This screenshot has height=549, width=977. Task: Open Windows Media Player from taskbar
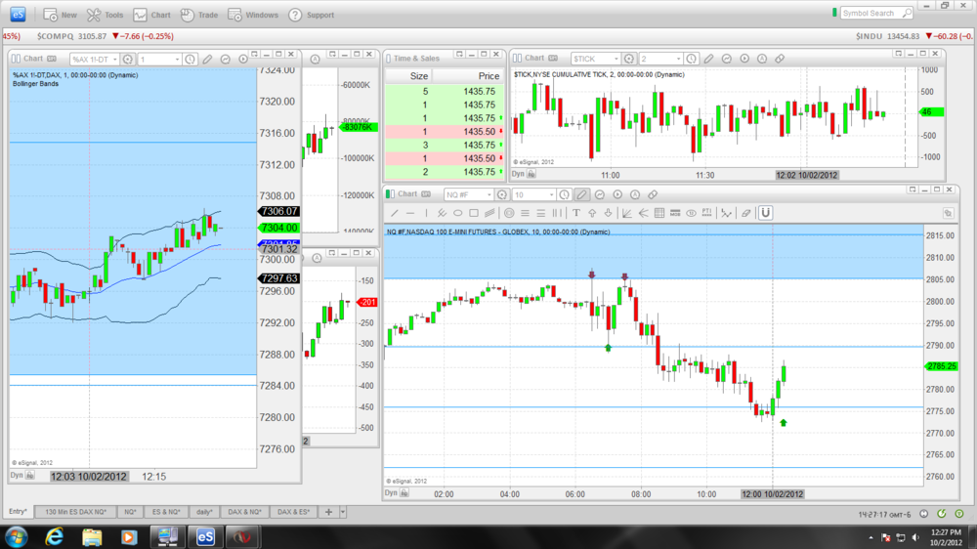[x=129, y=536]
